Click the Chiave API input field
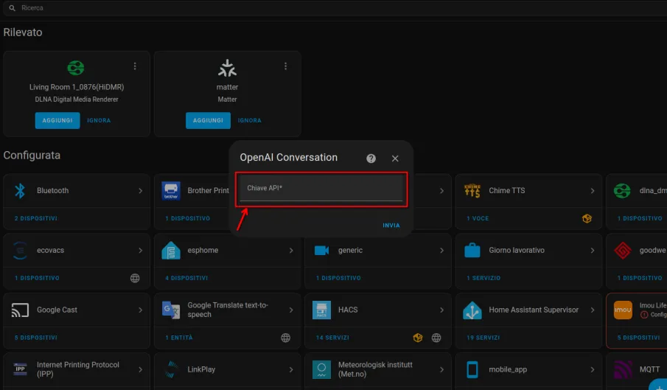The image size is (667, 390). pos(321,189)
